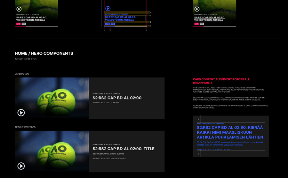Click the red Card Content Alignment heading
Image resolution: width=288 pixels, height=178 pixels.
[221, 81]
